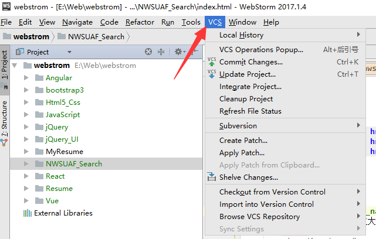376x239 pixels.
Task: Click the MyResume folder icon
Action: pos(39,151)
